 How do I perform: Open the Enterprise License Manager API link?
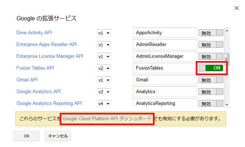pyautogui.click(x=50, y=56)
